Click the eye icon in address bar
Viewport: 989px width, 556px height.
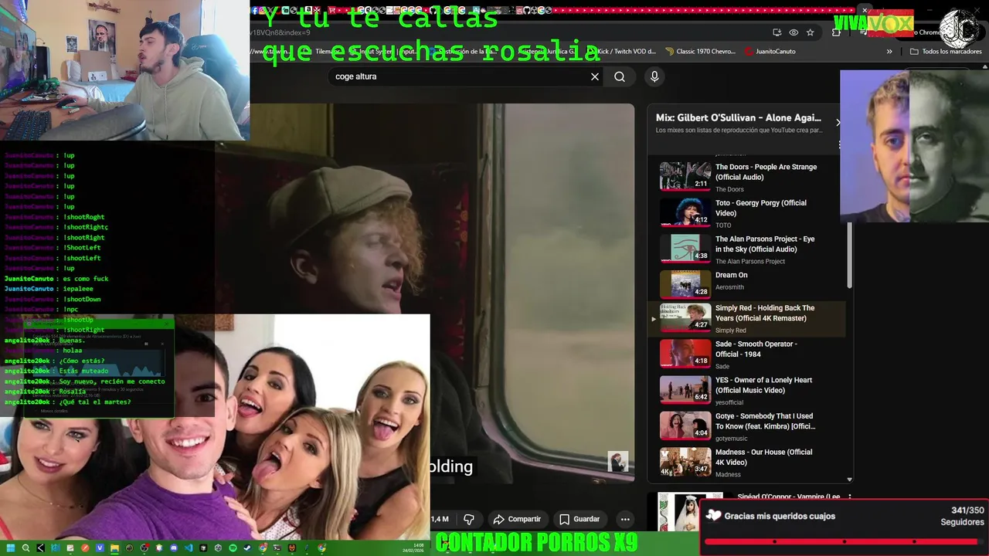(x=794, y=32)
